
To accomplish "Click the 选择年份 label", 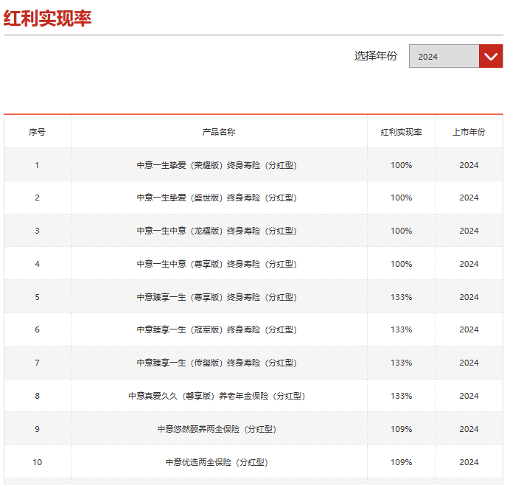I will pyautogui.click(x=375, y=56).
